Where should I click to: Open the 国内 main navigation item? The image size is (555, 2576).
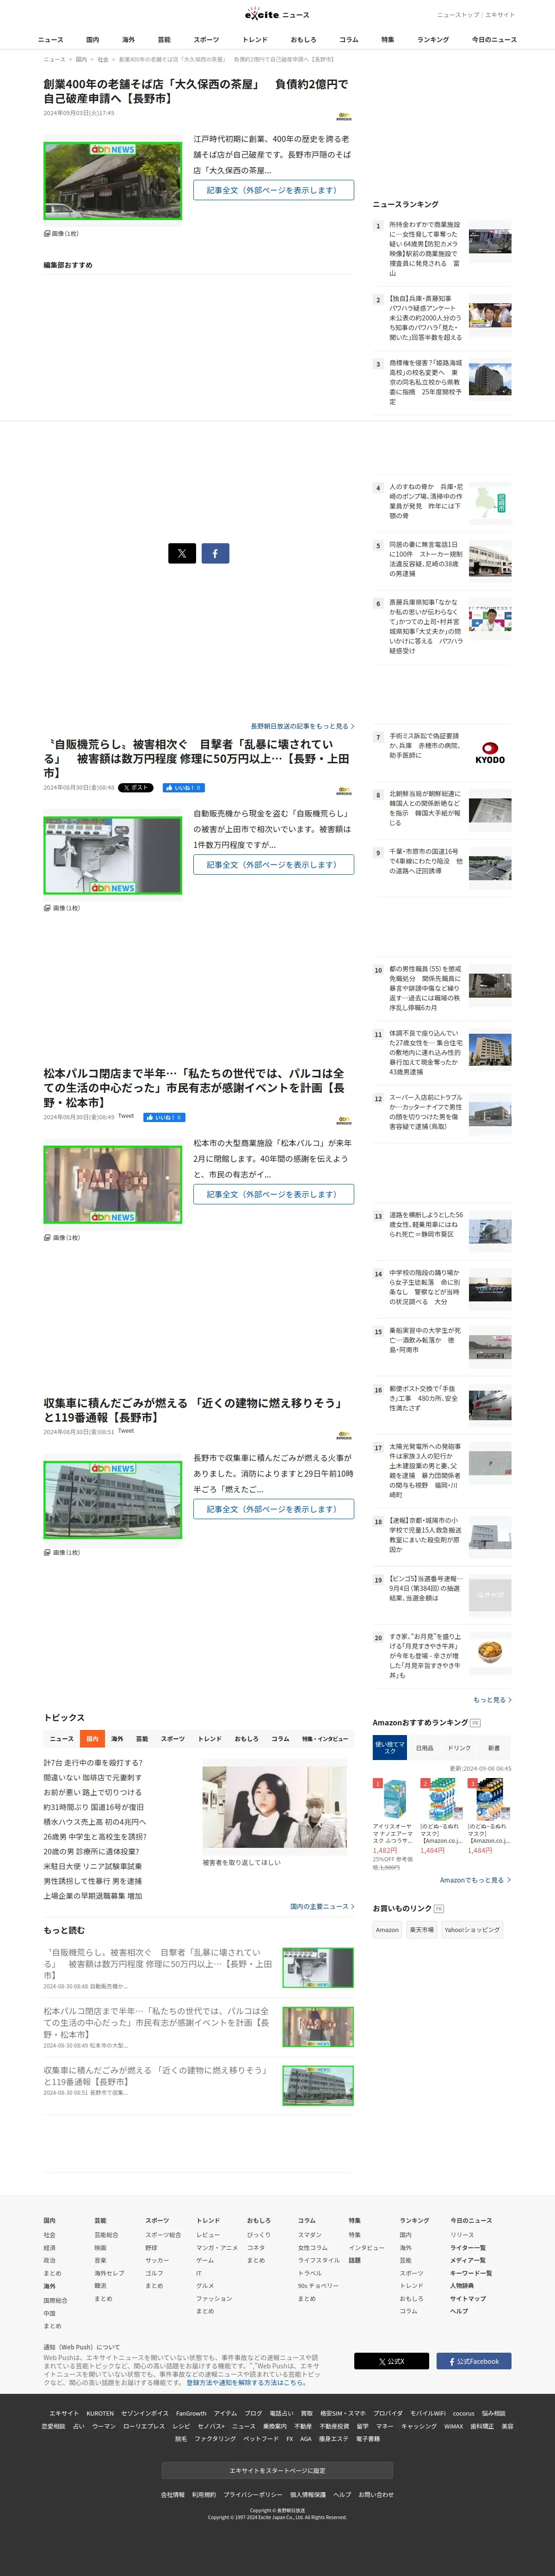[93, 40]
